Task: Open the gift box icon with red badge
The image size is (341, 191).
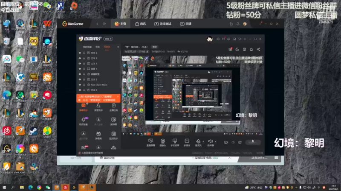Action: (230, 49)
